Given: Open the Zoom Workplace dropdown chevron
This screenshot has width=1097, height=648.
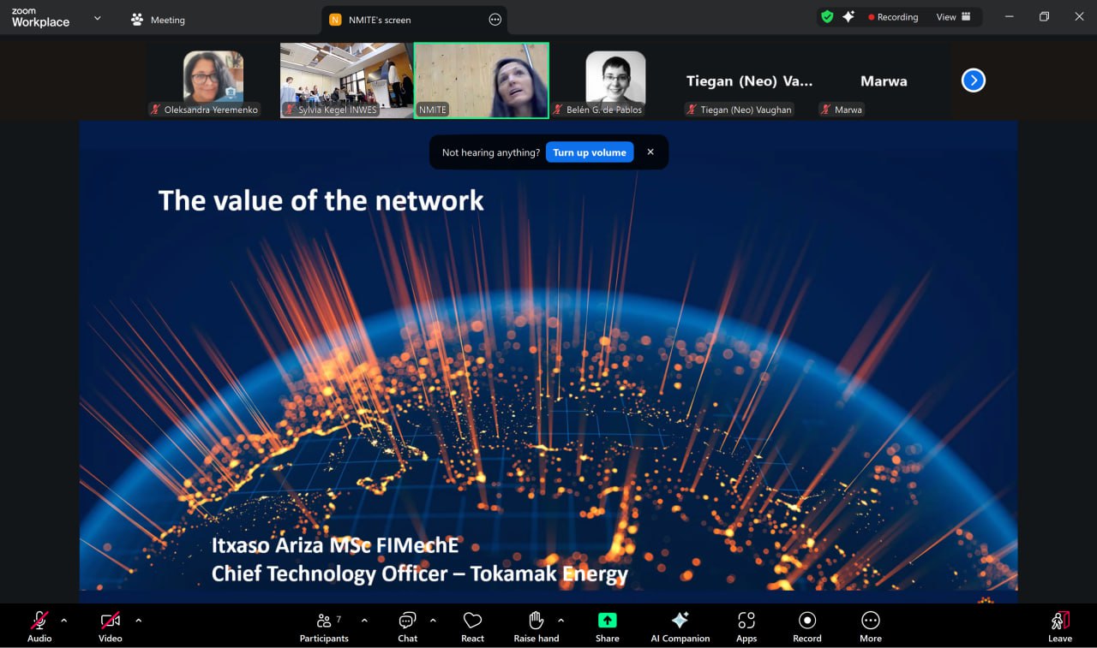Looking at the screenshot, I should [x=98, y=18].
